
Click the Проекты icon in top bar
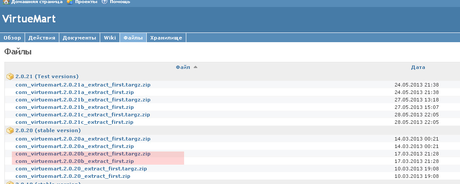tap(69, 2)
